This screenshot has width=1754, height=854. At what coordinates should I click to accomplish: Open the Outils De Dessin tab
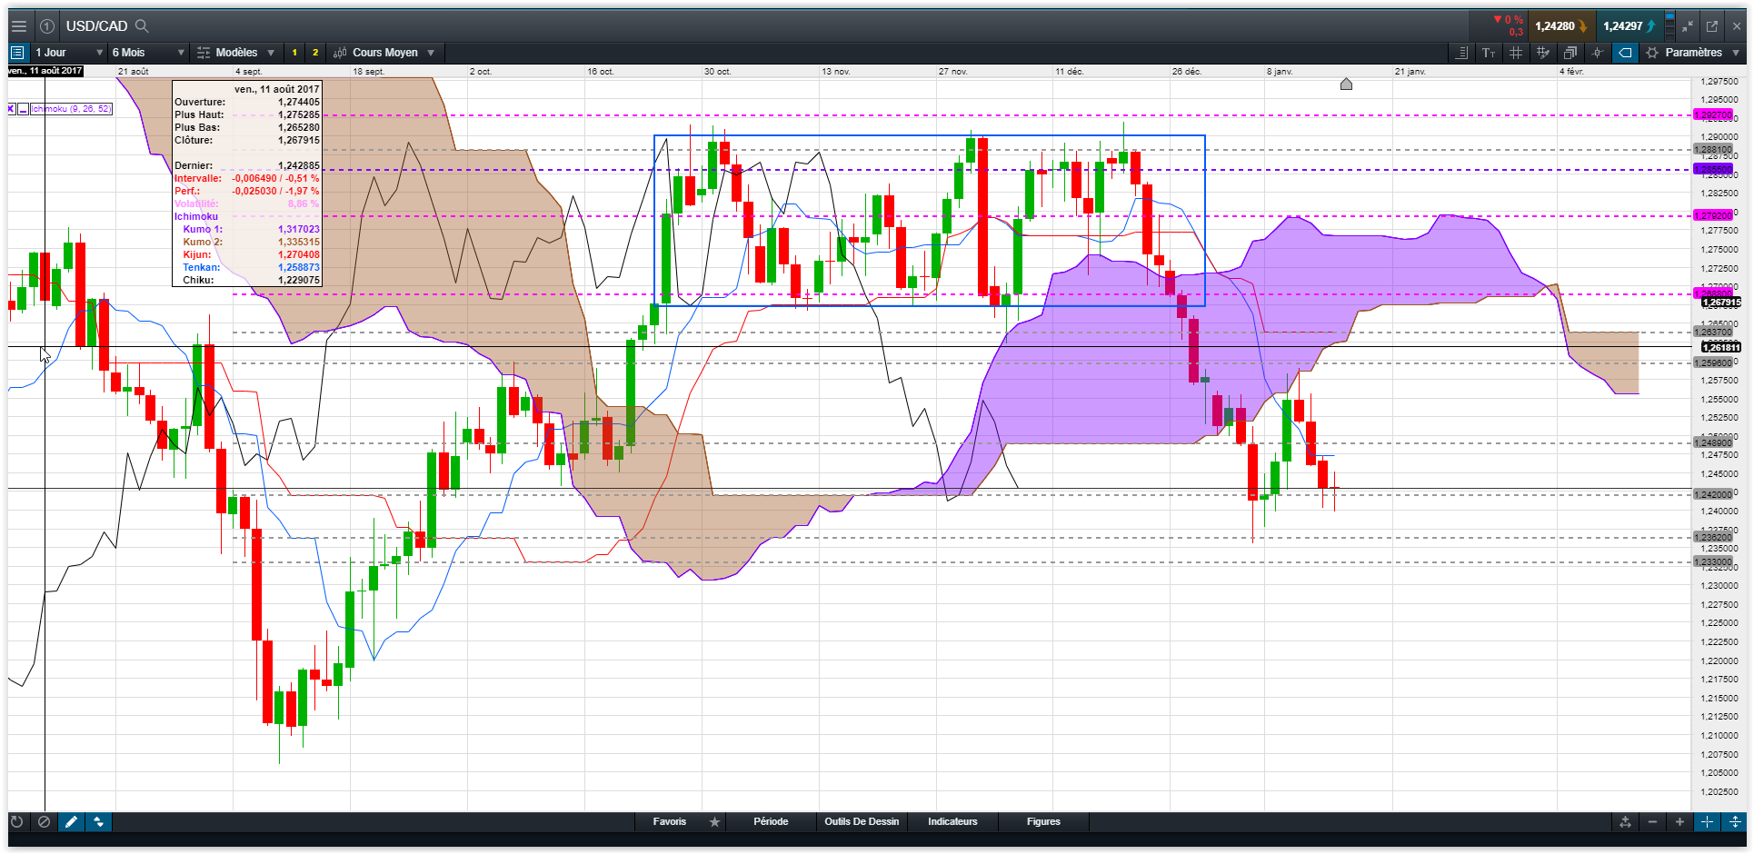pyautogui.click(x=862, y=822)
